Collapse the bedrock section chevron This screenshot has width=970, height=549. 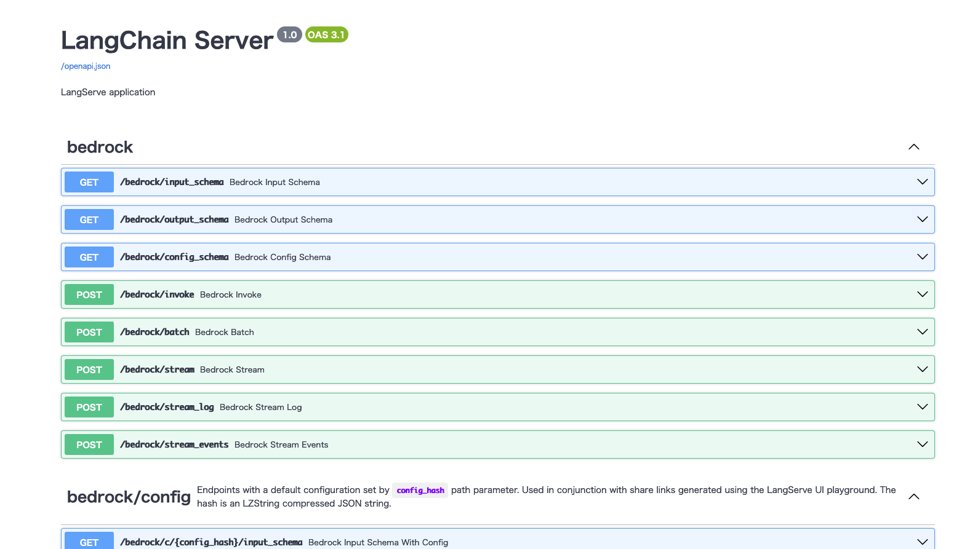914,147
